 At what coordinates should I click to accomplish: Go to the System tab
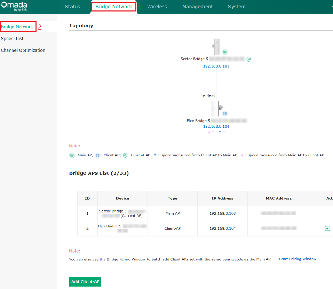237,7
